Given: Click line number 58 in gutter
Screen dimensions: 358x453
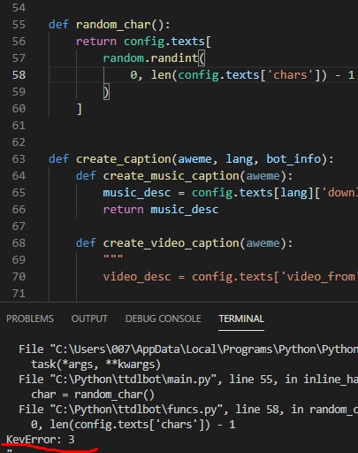Looking at the screenshot, I should pyautogui.click(x=19, y=75).
